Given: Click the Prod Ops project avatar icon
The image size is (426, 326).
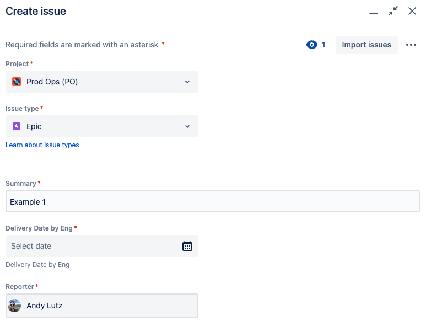Looking at the screenshot, I should pos(17,82).
